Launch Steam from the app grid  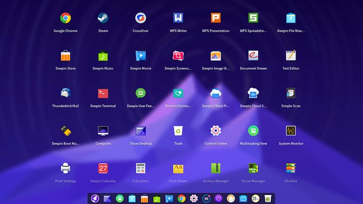103,18
